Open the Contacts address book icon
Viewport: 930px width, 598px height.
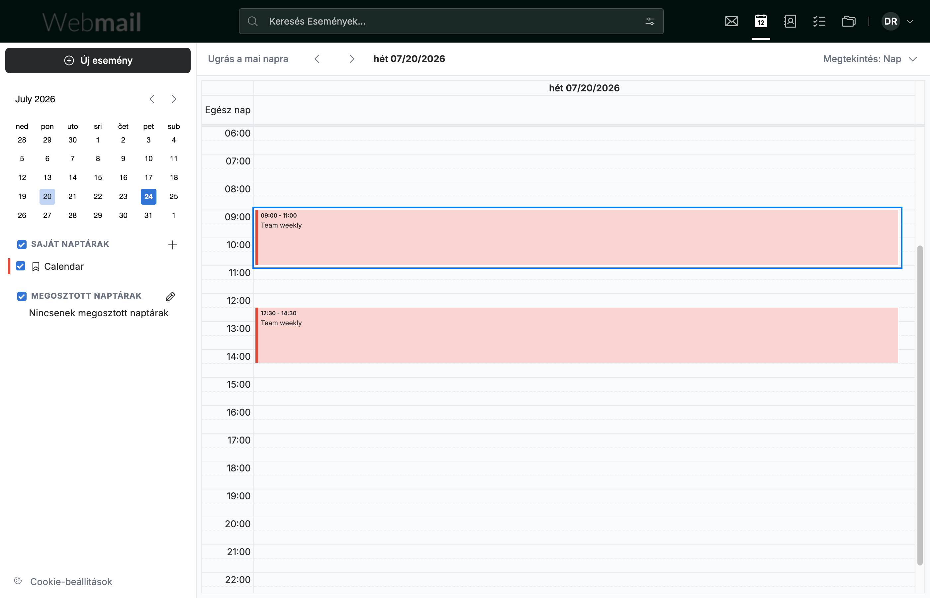point(790,21)
